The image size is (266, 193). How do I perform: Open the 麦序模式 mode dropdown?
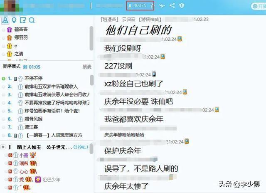12,67
